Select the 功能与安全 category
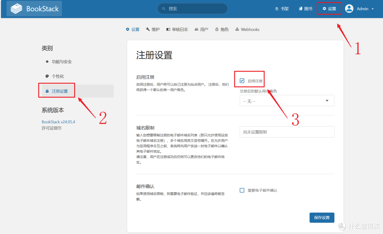383x234 pixels. (78, 62)
